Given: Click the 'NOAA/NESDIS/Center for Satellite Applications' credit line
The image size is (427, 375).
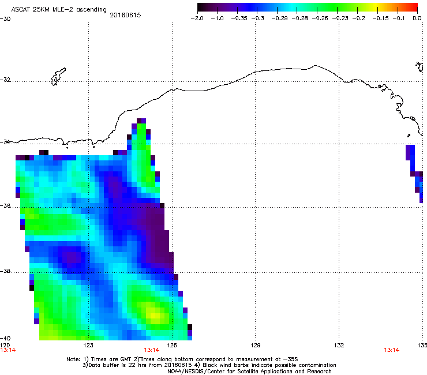Looking at the screenshot, I should (249, 372).
